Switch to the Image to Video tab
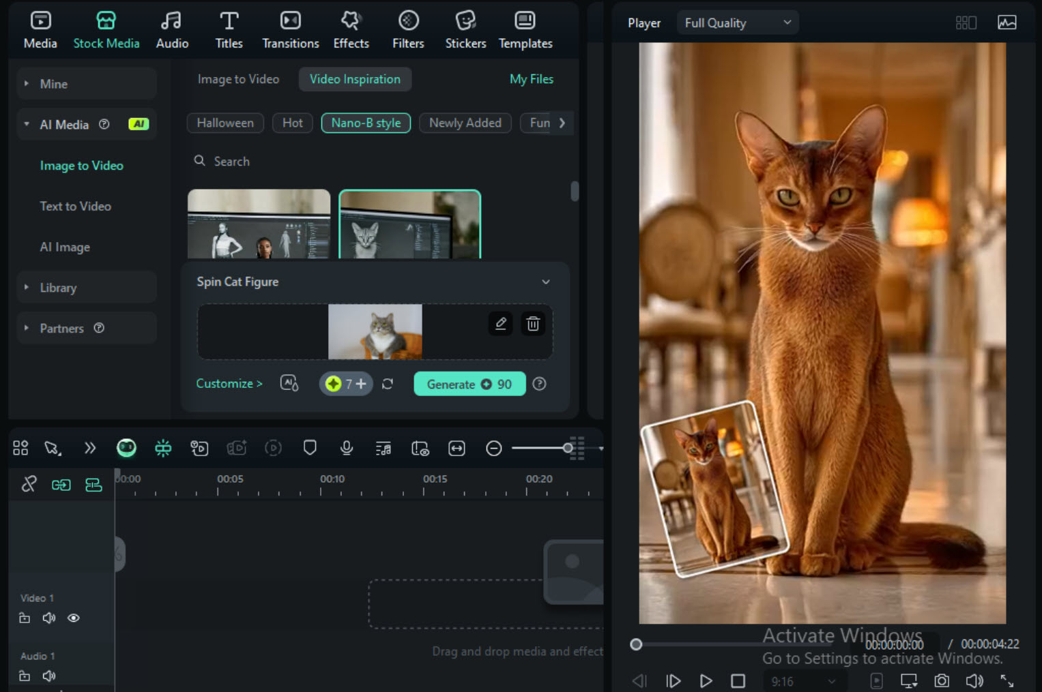The image size is (1042, 692). tap(238, 79)
